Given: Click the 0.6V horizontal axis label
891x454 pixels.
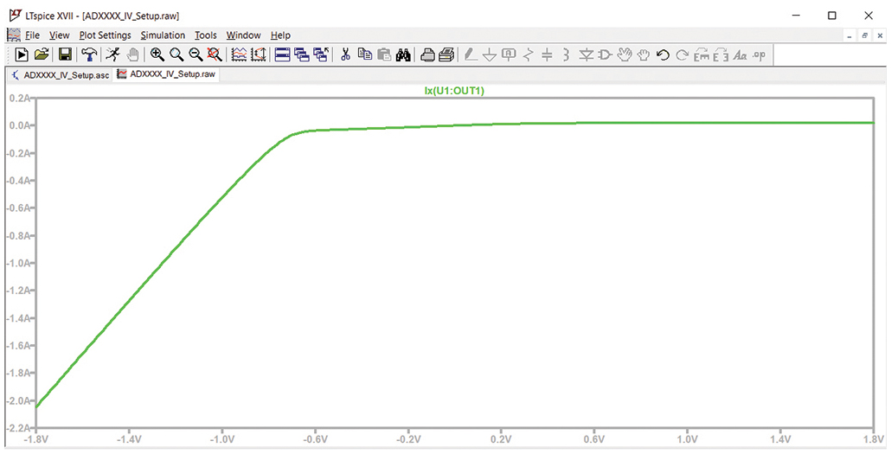Looking at the screenshot, I should [x=594, y=439].
